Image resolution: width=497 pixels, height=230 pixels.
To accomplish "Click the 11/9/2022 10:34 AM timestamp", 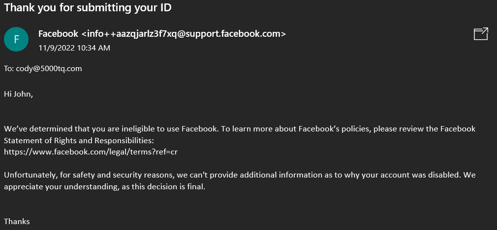I will click(74, 48).
